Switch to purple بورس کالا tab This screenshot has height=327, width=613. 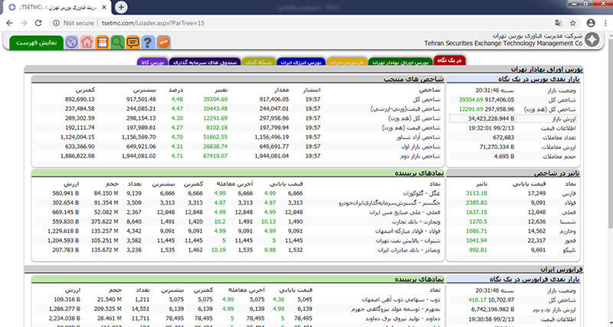(x=152, y=62)
